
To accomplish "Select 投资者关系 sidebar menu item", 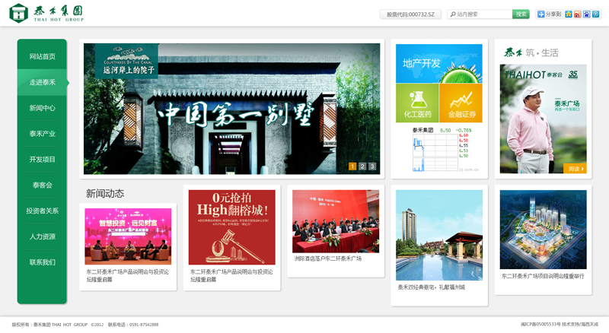I will [42, 211].
